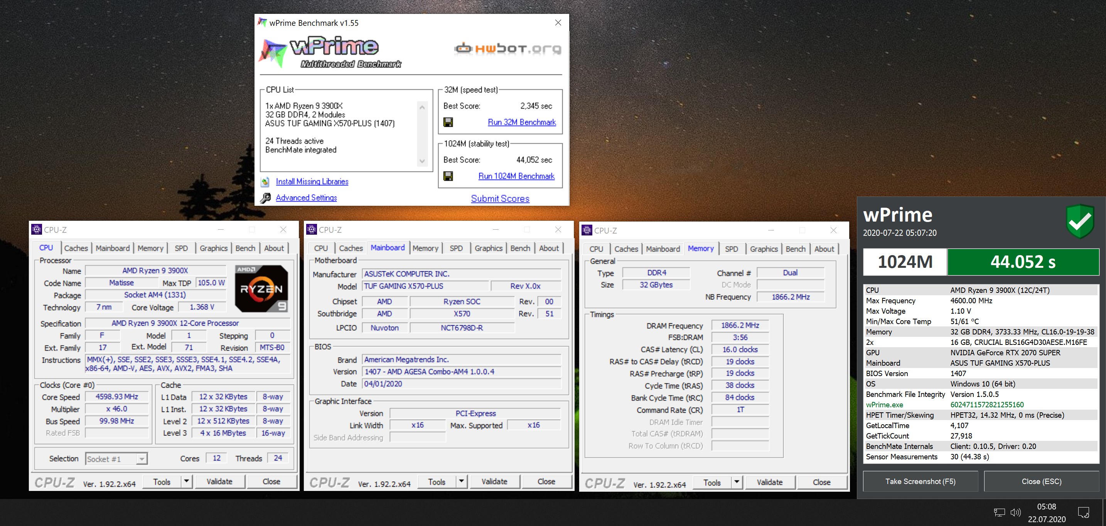Open SPD tab in the Mainboard CPU-Z window
Viewport: 1106px width, 526px height.
[456, 248]
